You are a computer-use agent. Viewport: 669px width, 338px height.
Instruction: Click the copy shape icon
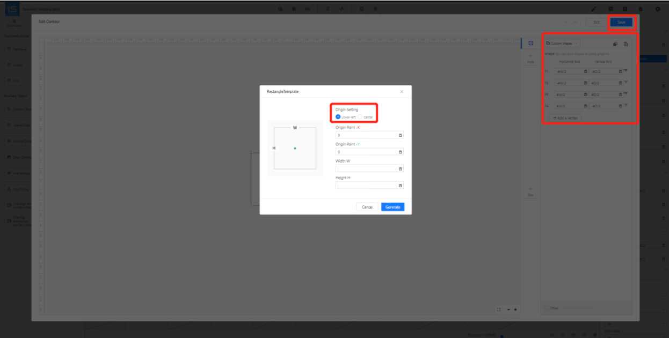(615, 44)
